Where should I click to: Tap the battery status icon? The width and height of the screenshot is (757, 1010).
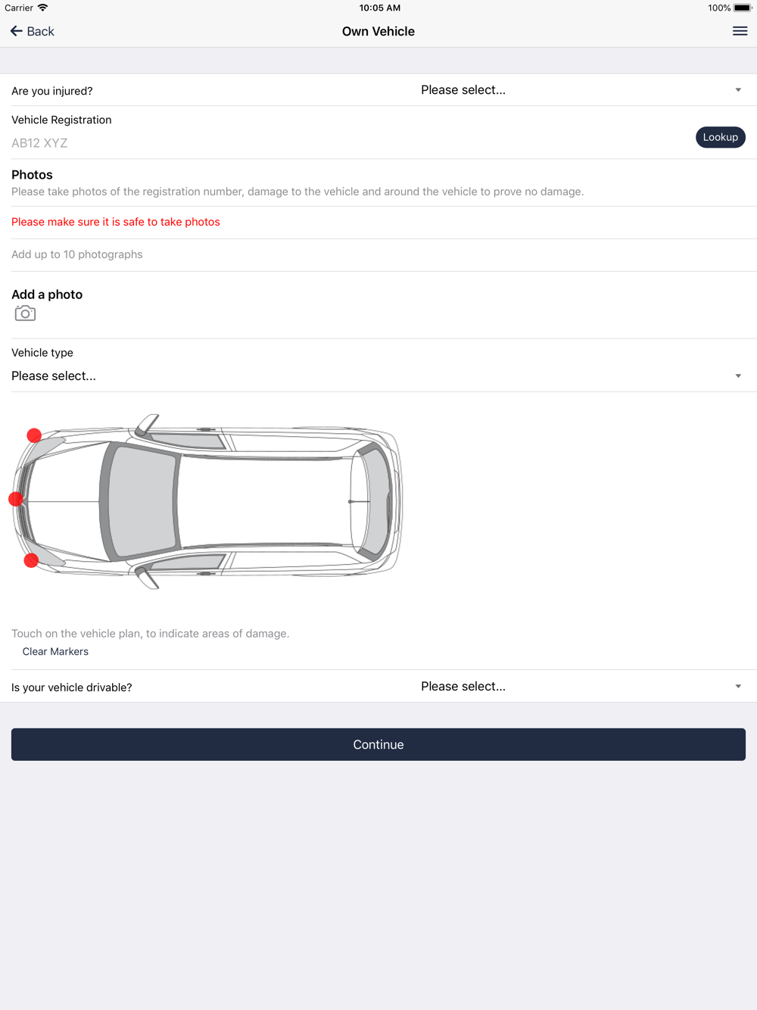pos(742,8)
